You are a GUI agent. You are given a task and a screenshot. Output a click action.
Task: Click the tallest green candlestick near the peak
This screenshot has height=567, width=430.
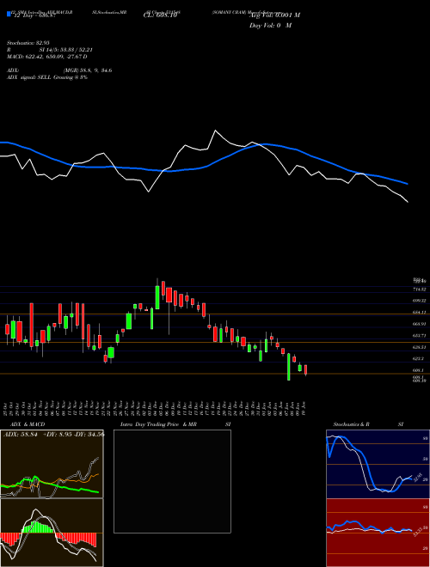coord(157,297)
